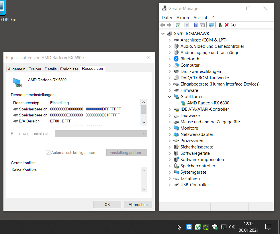280x234 pixels.
Task: Click the Bluetooth icon in device tree
Action: [x=176, y=59]
